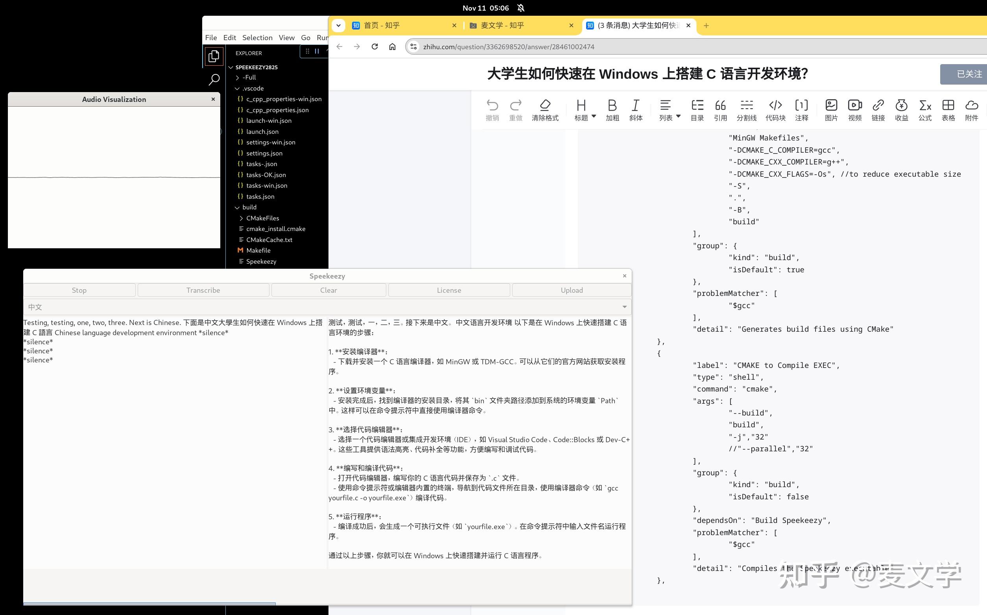The height and width of the screenshot is (615, 987).
Task: Open the earnings (收益) tool
Action: 902,110
